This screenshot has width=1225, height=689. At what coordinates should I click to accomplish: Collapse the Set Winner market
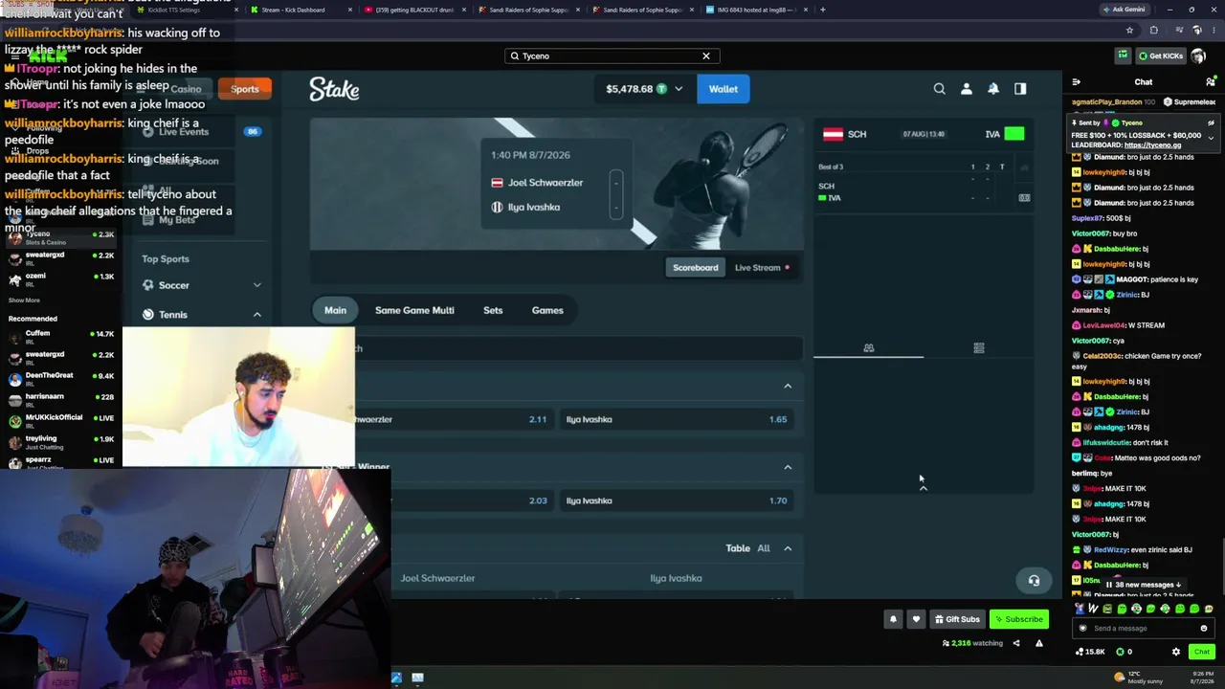788,467
